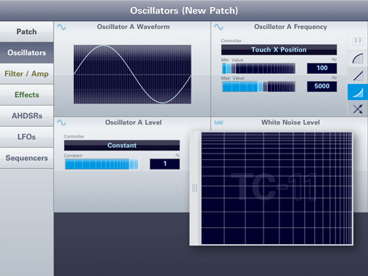Select the highlighted exponential curve icon
Screen dimensions: 368x276
(x=358, y=92)
